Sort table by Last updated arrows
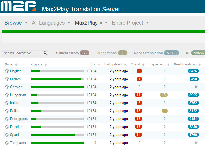205x150 pixels. (125, 65)
